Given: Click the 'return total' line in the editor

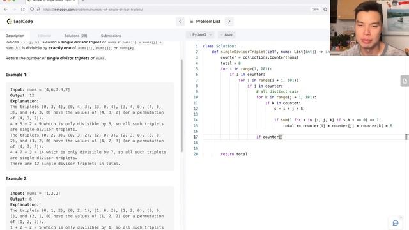Looking at the screenshot, I should coord(234,154).
